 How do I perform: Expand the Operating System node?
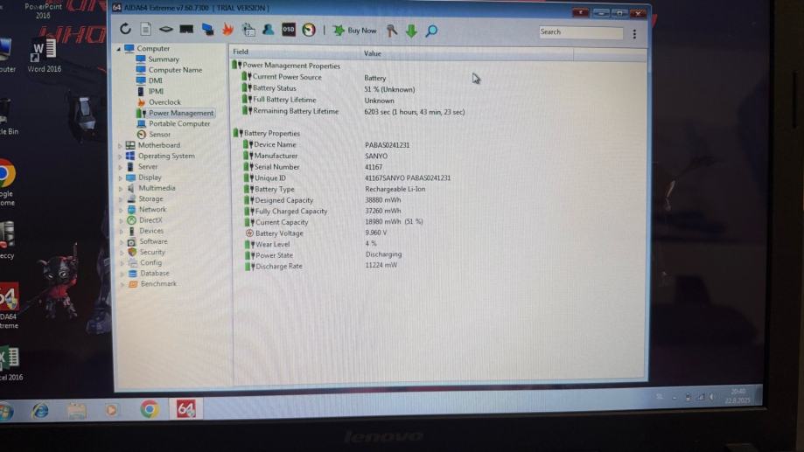(x=121, y=156)
